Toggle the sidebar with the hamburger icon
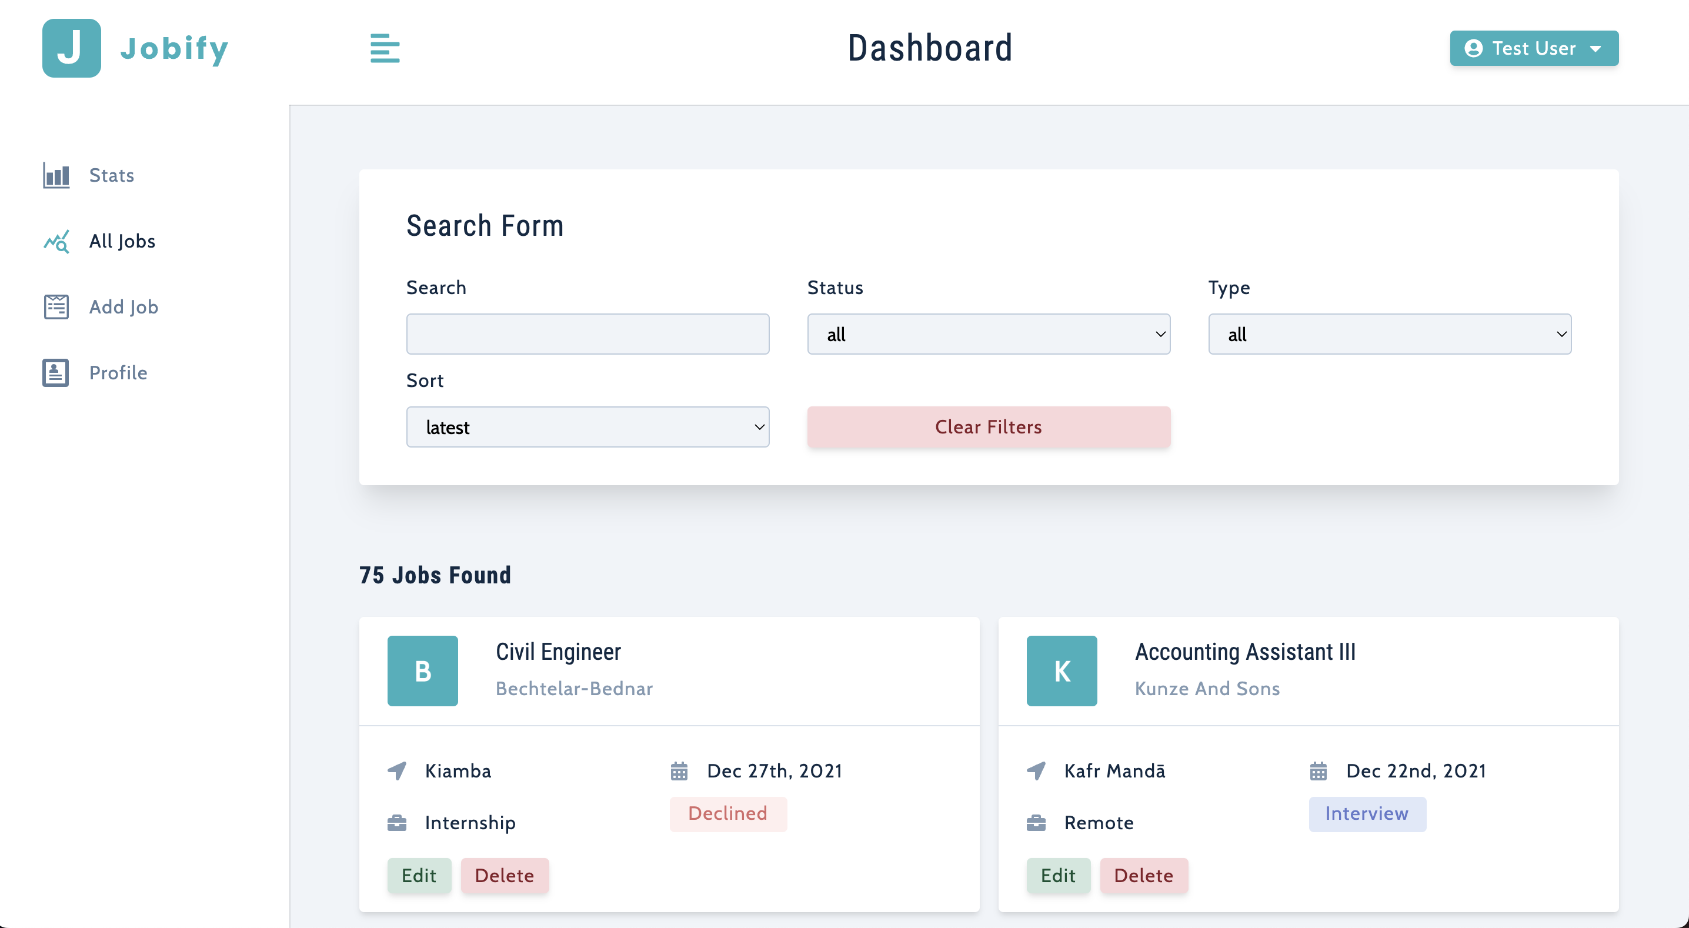Viewport: 1689px width, 928px height. (385, 48)
